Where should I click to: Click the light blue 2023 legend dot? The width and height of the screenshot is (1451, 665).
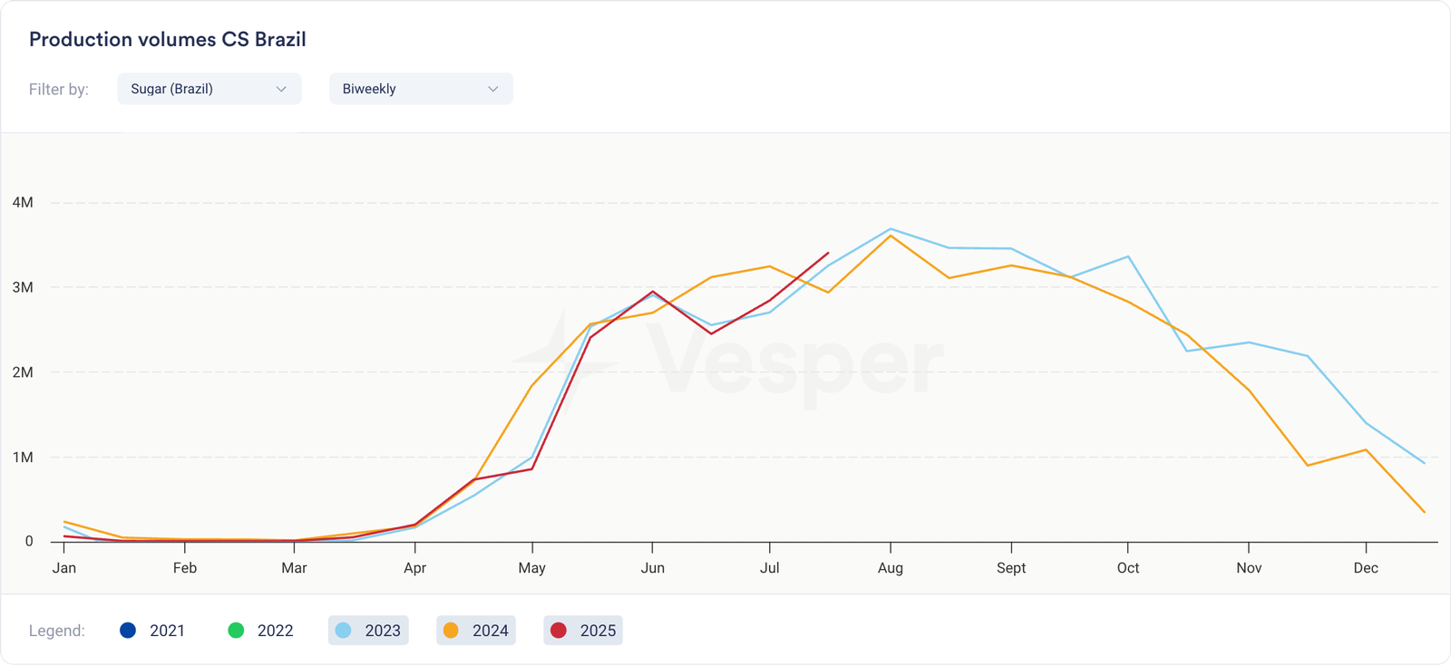coord(344,631)
